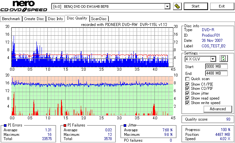The image size is (235, 143).
Task: Click disc label CDS_TEST_B2
Action: tap(214, 46)
